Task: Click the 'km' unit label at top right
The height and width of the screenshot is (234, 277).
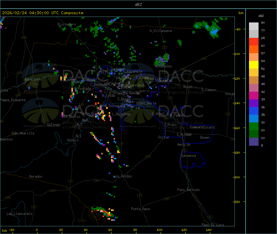Action: click(241, 13)
